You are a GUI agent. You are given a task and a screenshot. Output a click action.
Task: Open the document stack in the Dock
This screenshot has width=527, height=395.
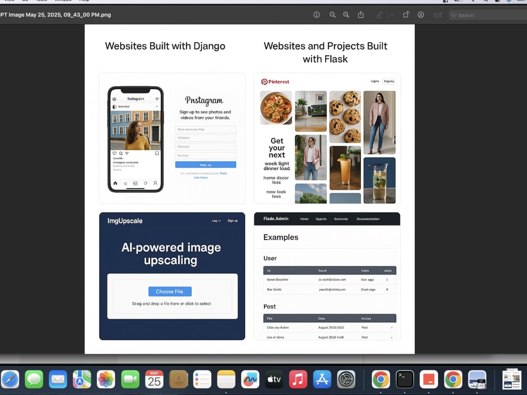pos(512,379)
